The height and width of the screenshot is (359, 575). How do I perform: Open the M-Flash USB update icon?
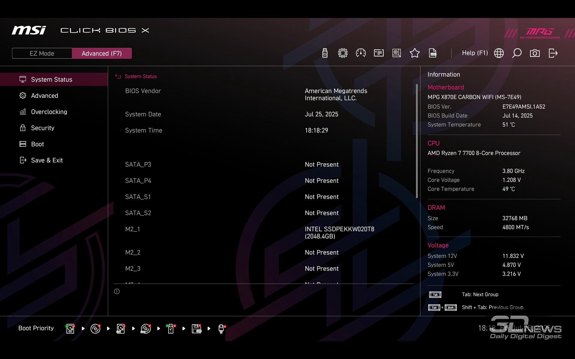click(x=325, y=53)
